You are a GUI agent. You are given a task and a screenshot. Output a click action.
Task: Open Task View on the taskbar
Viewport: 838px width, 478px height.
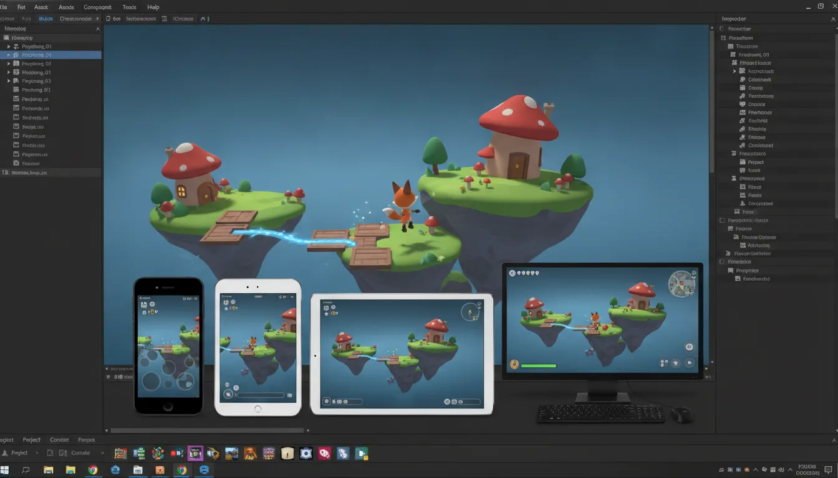26,470
